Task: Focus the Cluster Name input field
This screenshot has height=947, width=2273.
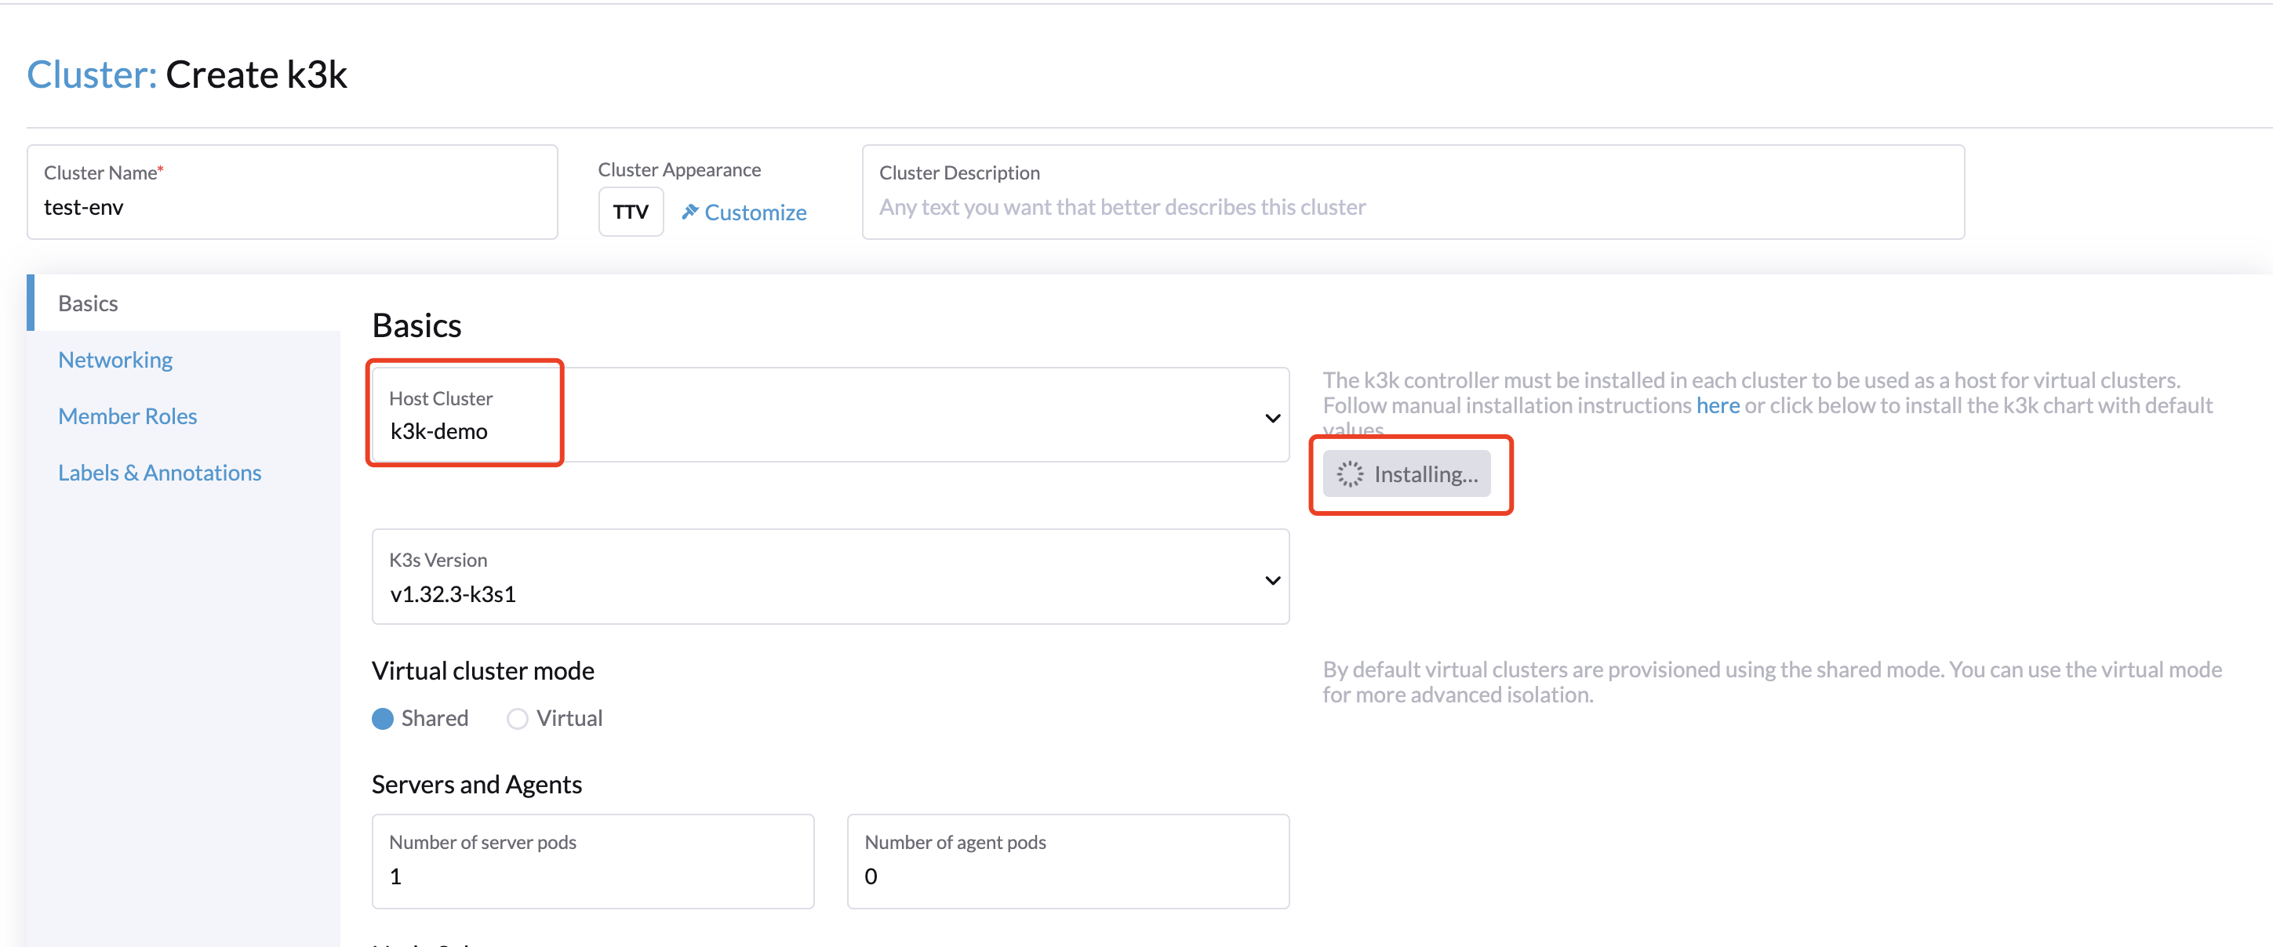Action: point(291,207)
